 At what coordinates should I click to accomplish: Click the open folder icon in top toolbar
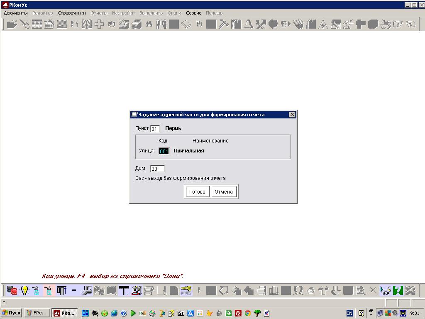point(12,25)
